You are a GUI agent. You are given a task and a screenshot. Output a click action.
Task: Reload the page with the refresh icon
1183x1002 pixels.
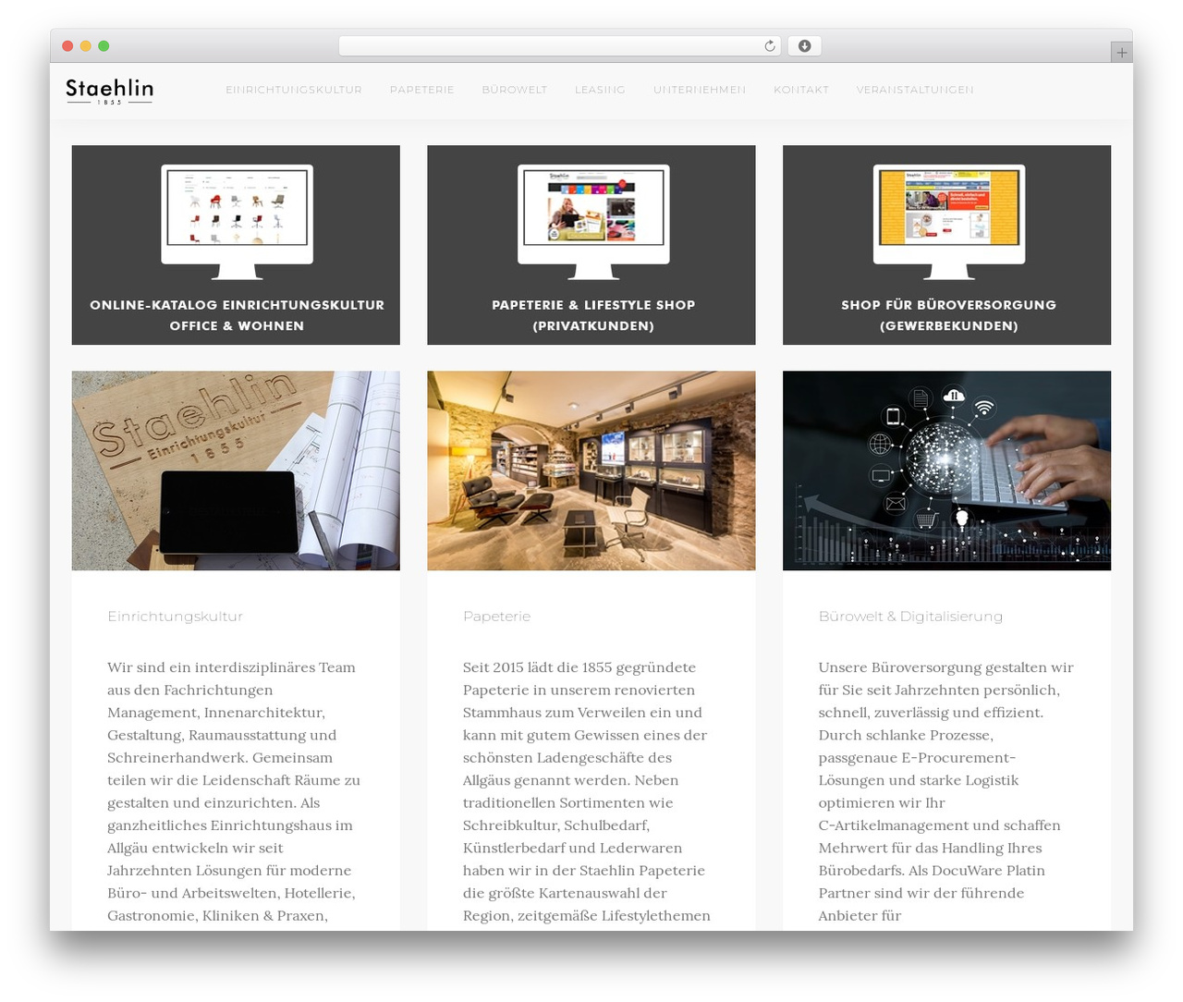point(770,46)
